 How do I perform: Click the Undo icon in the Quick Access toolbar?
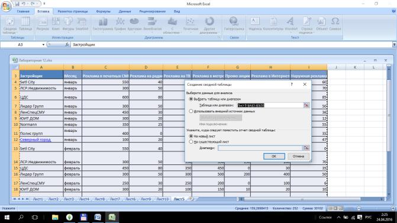pyautogui.click(x=24, y=4)
